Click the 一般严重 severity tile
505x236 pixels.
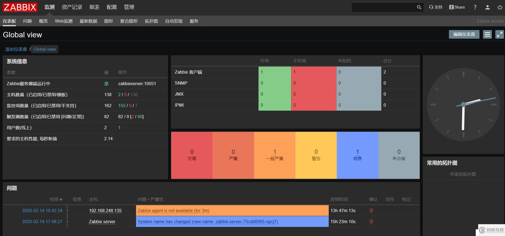275,155
